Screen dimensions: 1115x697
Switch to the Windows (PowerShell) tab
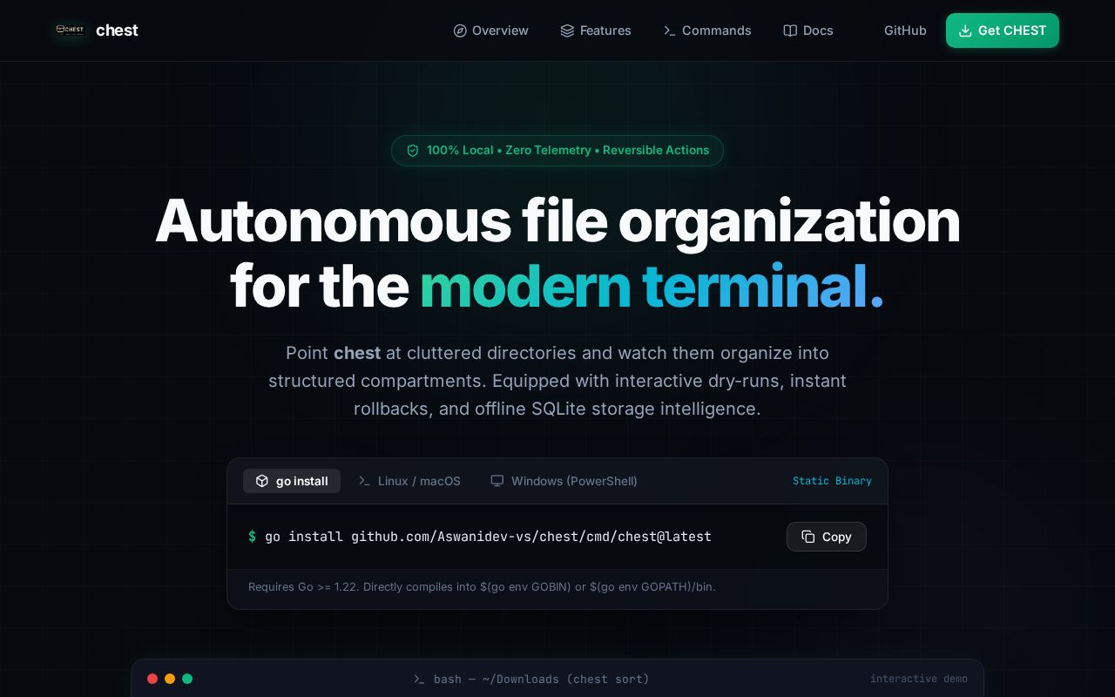[x=564, y=481]
